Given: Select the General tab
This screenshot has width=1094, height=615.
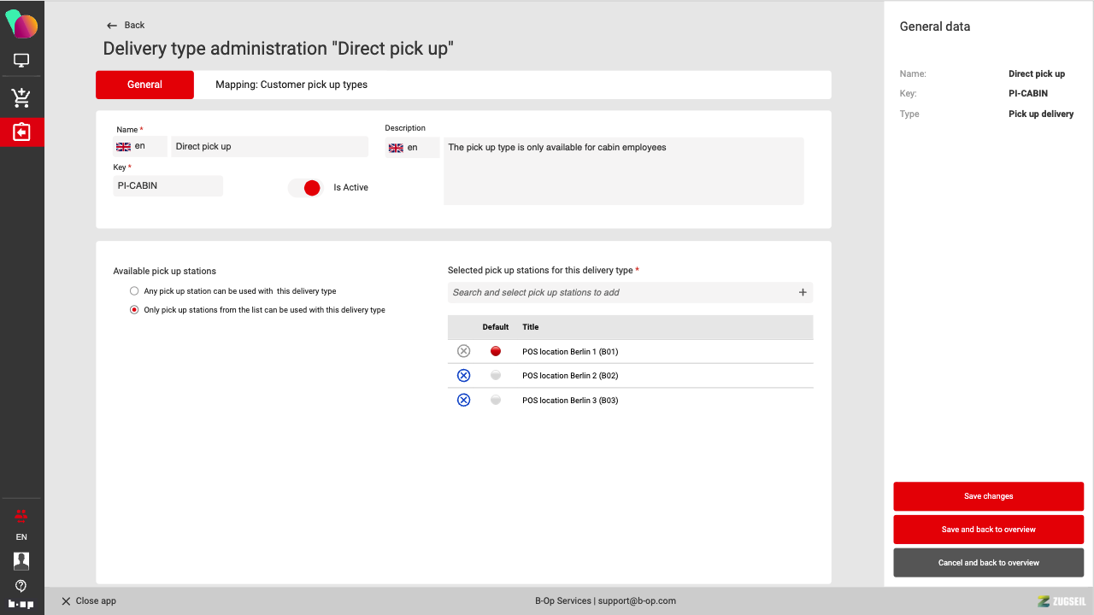Looking at the screenshot, I should pyautogui.click(x=144, y=85).
